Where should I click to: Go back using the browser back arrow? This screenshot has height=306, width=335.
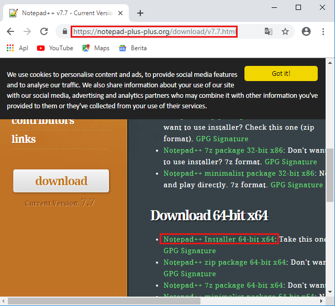click(x=10, y=31)
